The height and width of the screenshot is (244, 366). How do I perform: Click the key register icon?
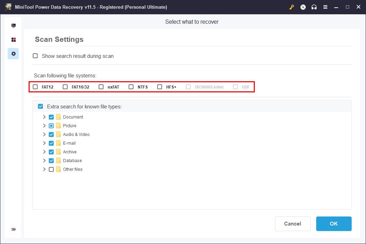click(x=291, y=7)
